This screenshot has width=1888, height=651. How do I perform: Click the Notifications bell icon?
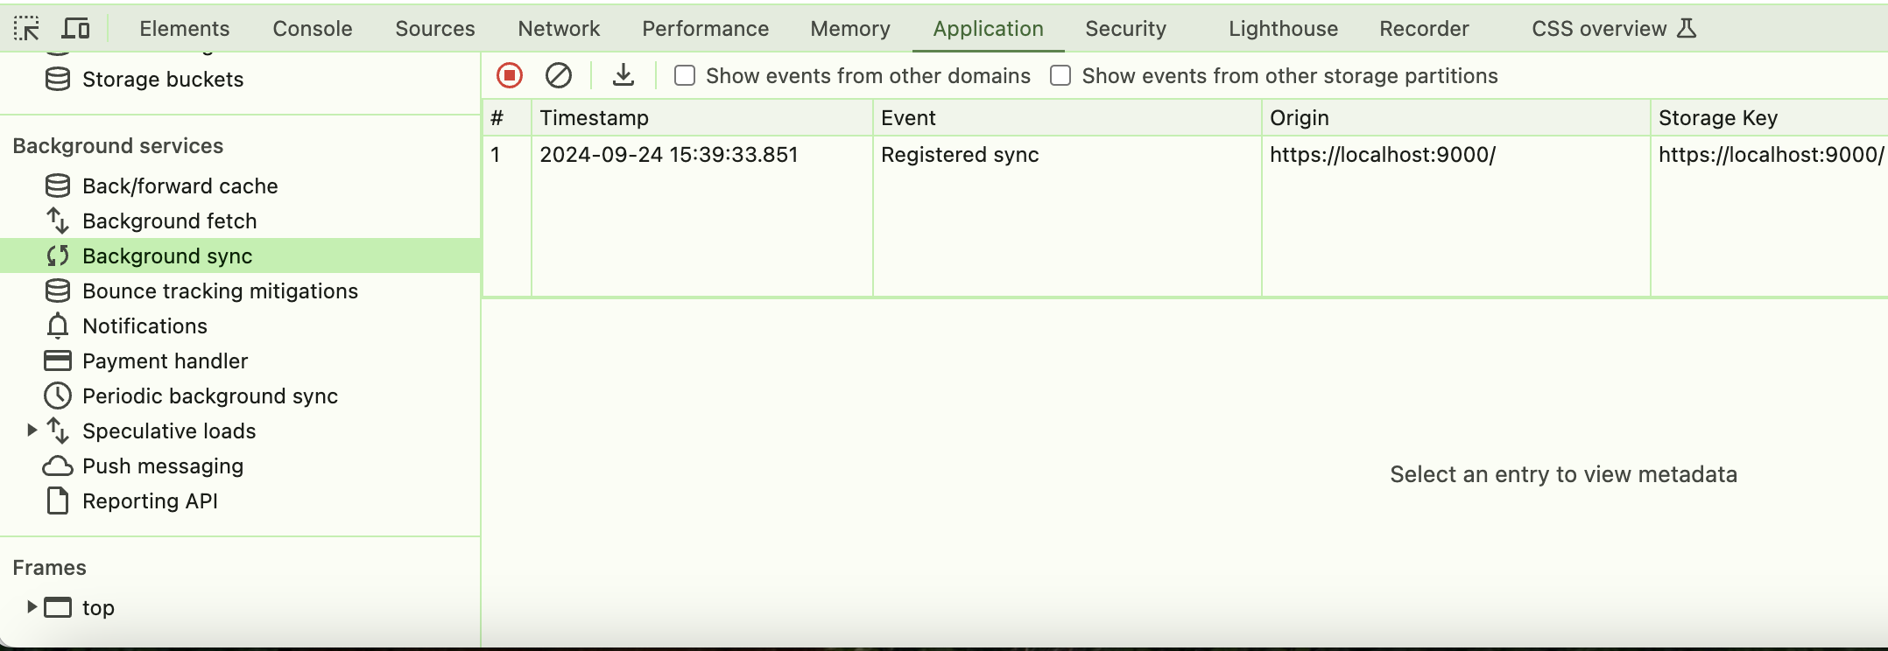[x=58, y=326]
